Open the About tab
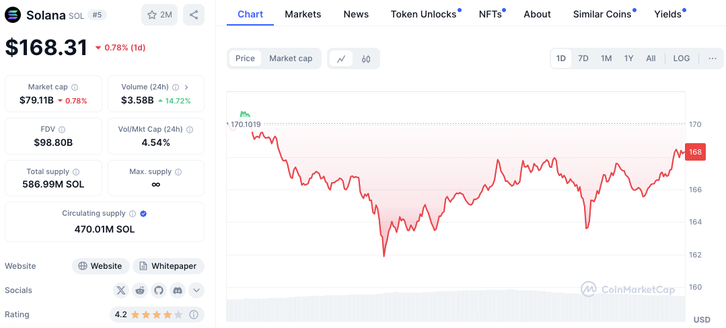Viewport: 726px width, 328px height. [537, 14]
